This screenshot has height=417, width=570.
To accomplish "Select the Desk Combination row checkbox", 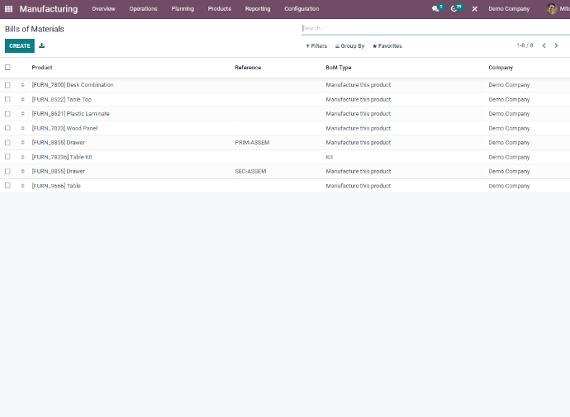I will pos(7,85).
